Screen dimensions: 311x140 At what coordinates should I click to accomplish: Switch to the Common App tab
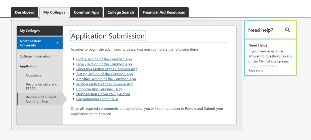[86, 12]
